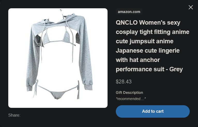Open the amazon.com source link badge
This screenshot has width=198, height=127.
(x=129, y=12)
